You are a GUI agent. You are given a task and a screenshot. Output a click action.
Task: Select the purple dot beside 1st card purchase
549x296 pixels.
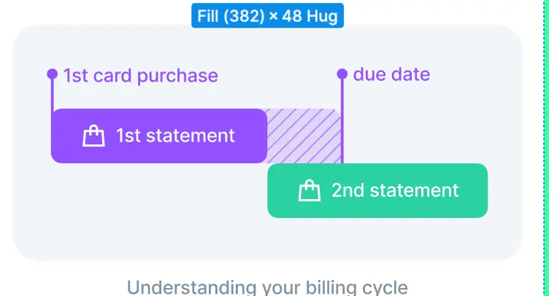pos(52,74)
